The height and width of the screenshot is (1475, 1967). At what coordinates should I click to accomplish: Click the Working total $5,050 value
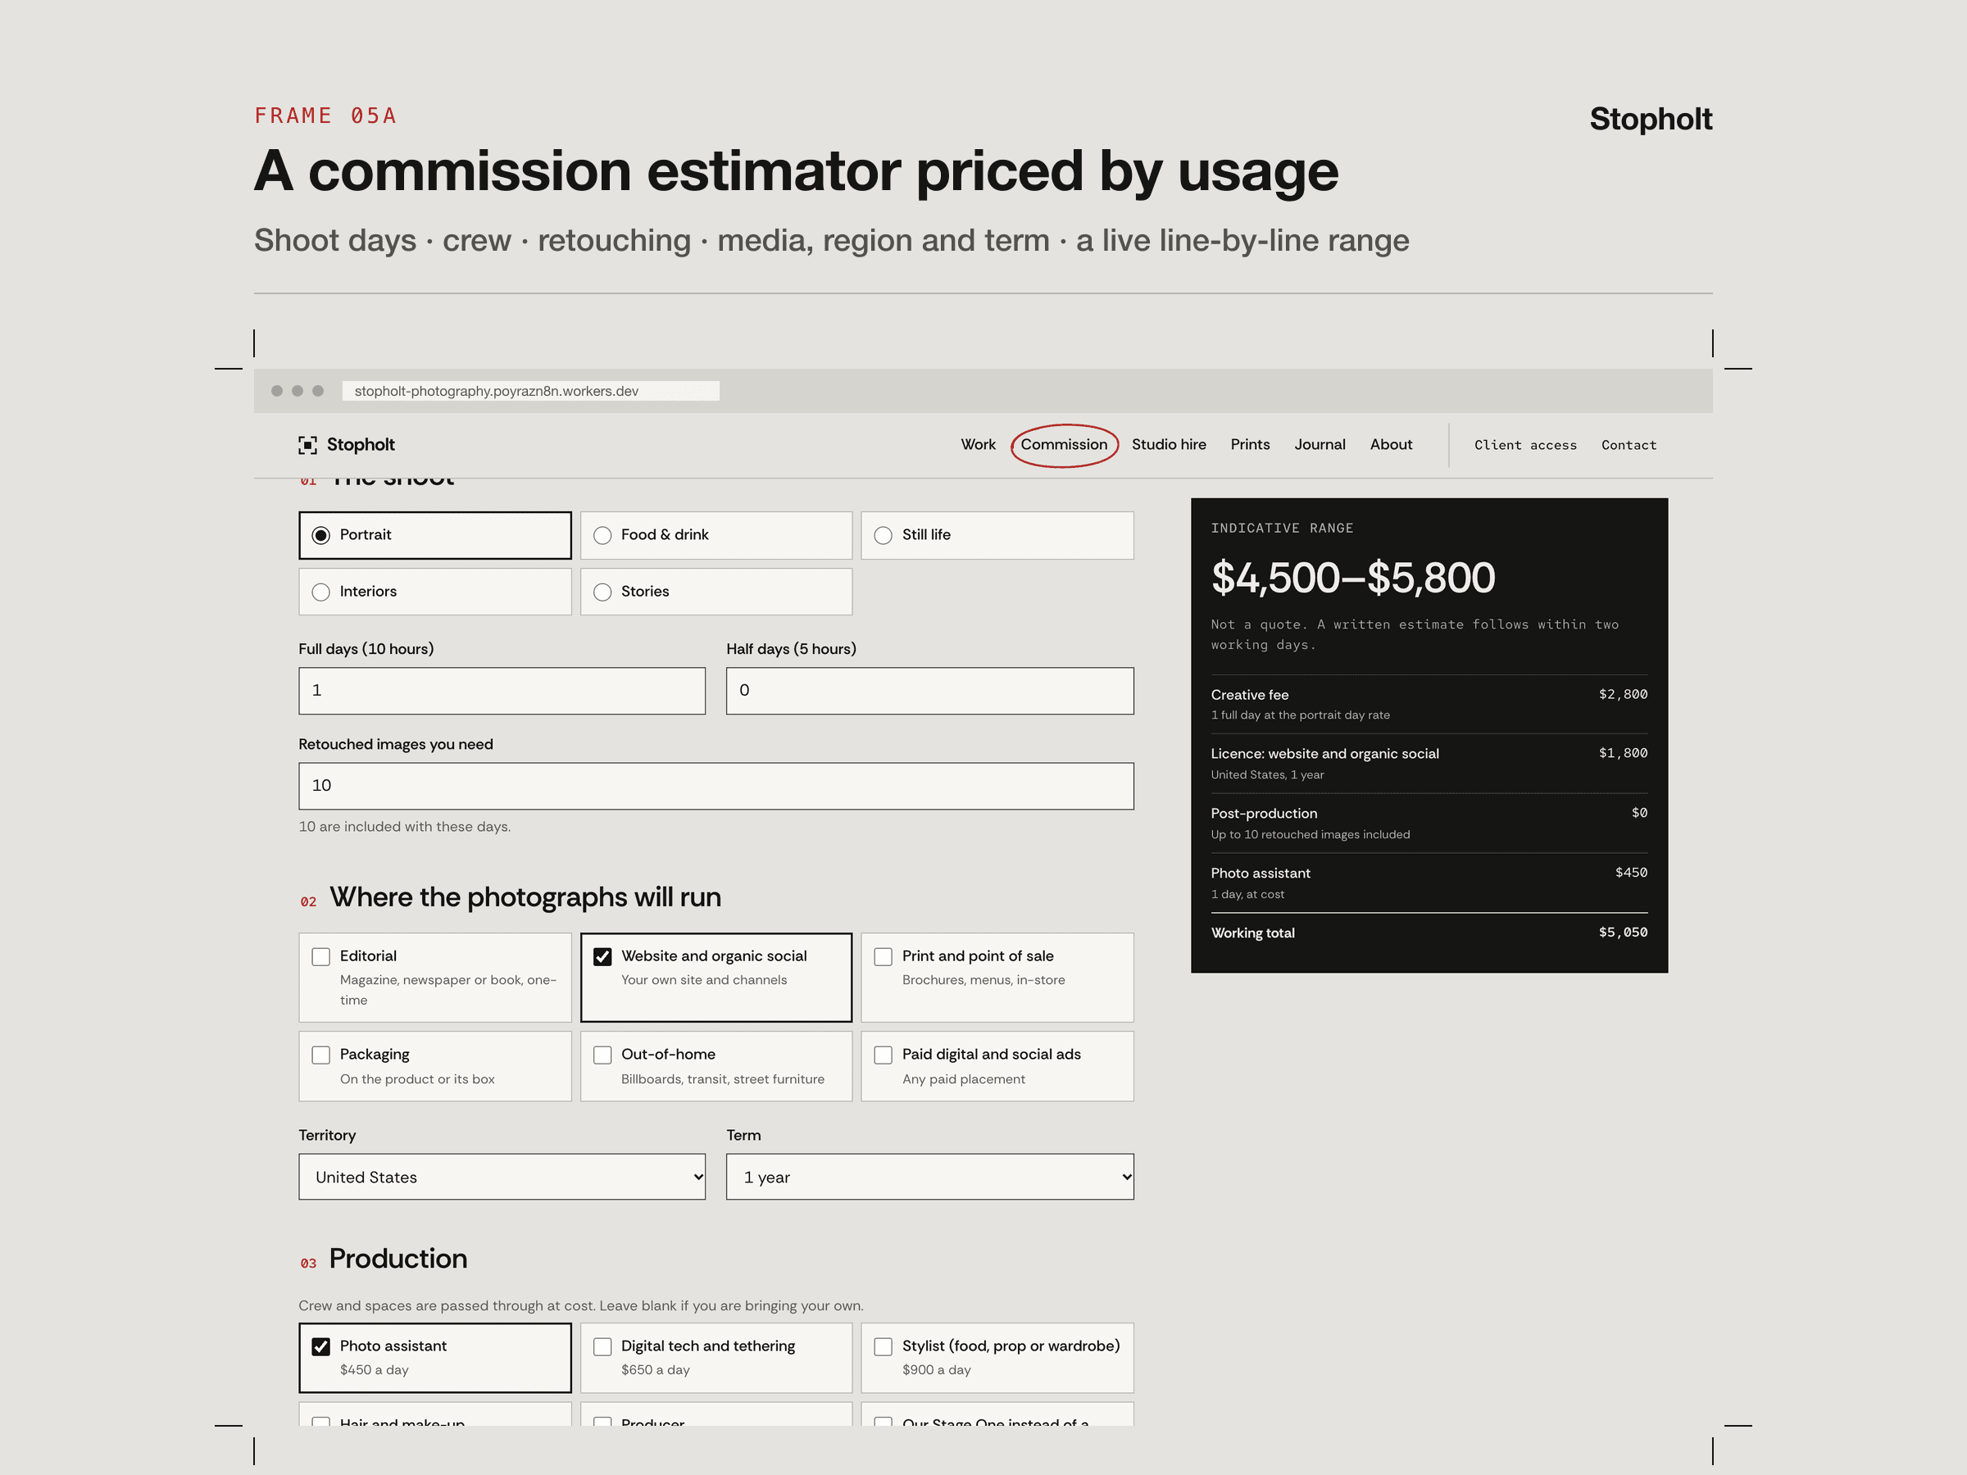coord(1623,933)
